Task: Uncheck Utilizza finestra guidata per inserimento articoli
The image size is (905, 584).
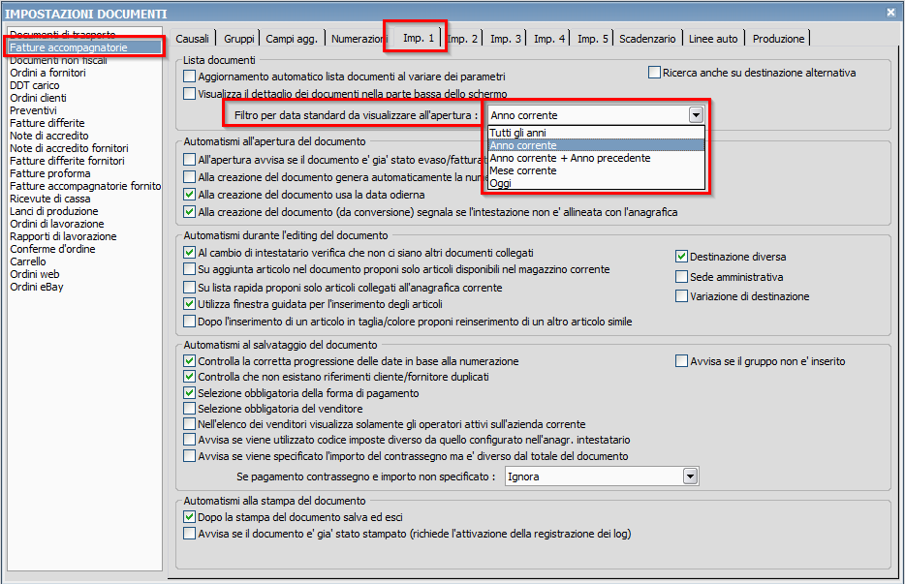Action: click(189, 304)
